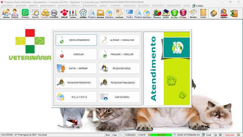Click the SAIR DO MENU button
The height and width of the screenshot is (137, 243).
click(119, 97)
